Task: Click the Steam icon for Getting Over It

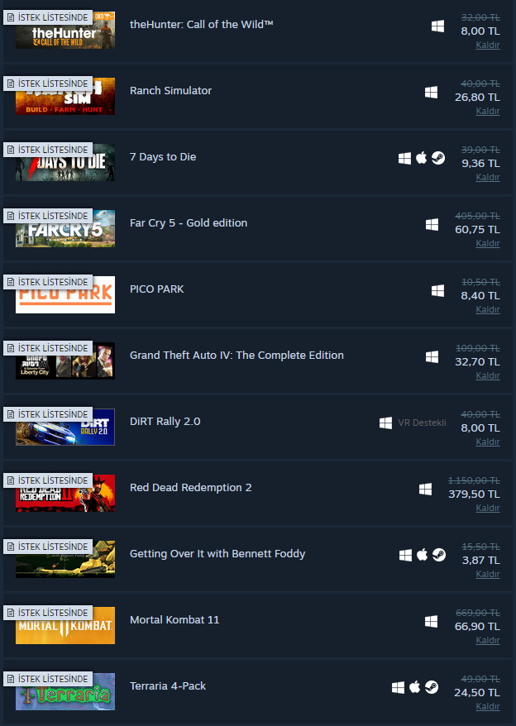Action: pos(439,555)
